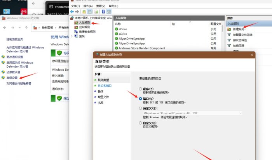
Task: Click the 连接安全规则 tree icon
Action: coord(76,32)
